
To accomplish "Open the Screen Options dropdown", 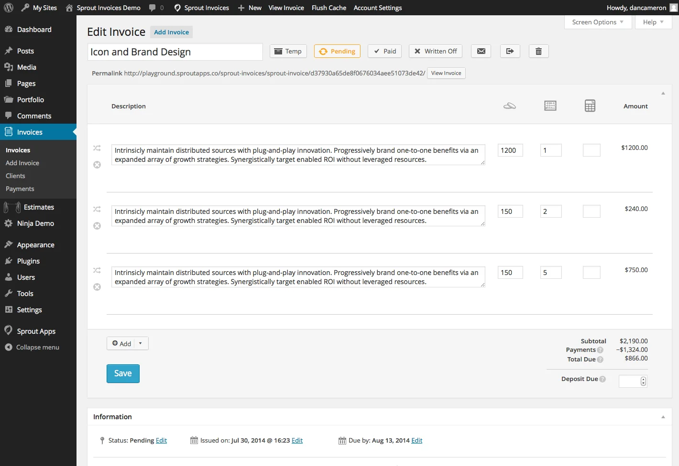I will [x=597, y=22].
